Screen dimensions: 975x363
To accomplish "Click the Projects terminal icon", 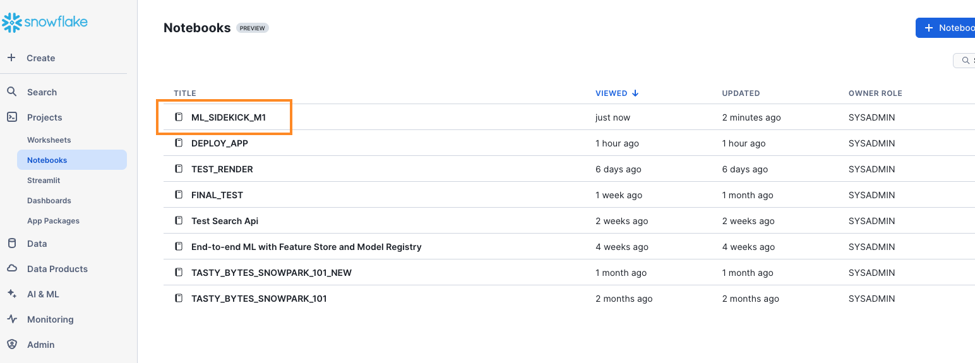I will point(11,117).
